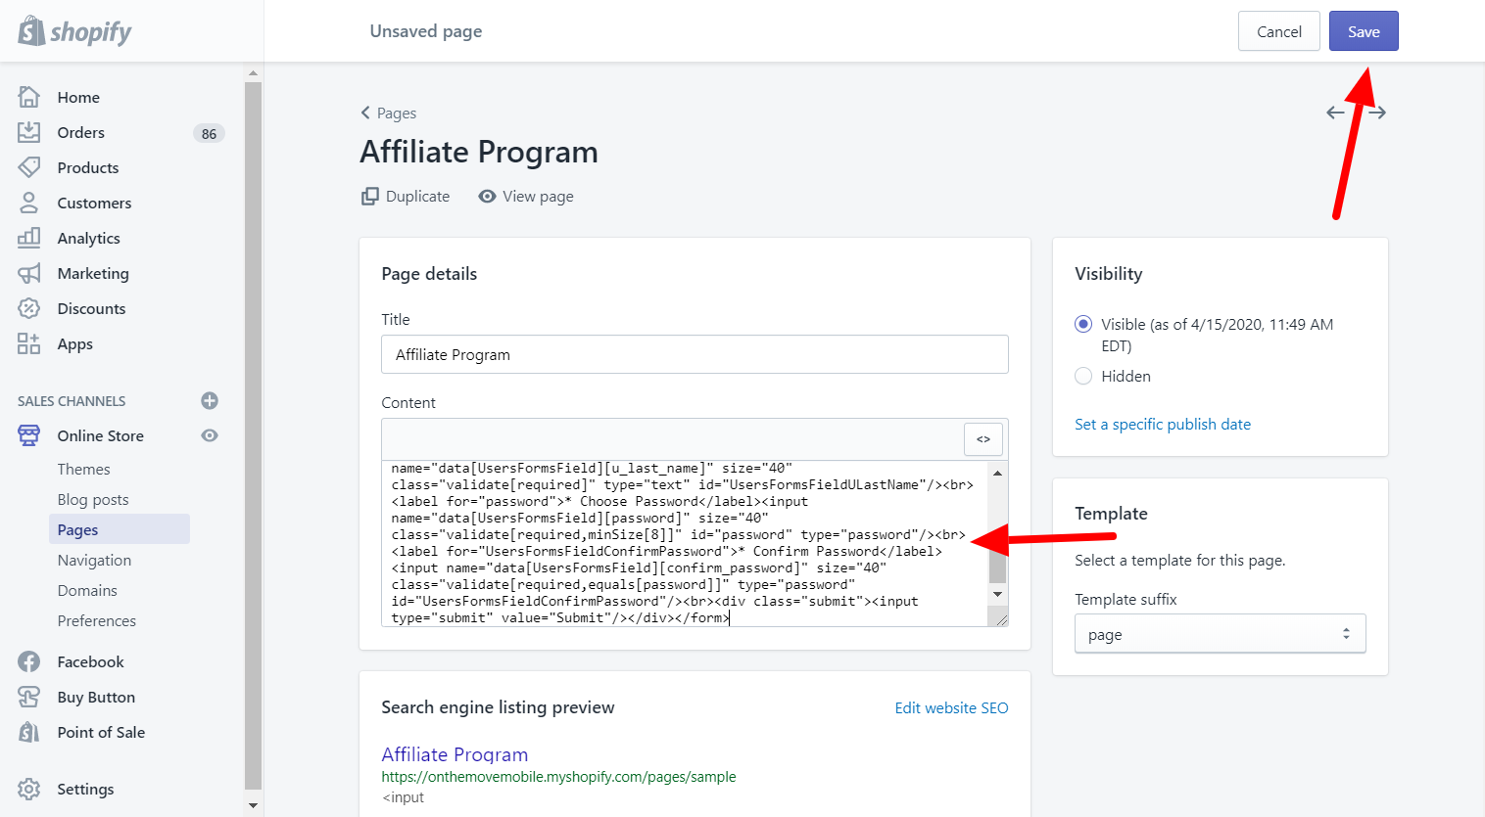
Task: Click the Products tag icon
Action: 29,167
